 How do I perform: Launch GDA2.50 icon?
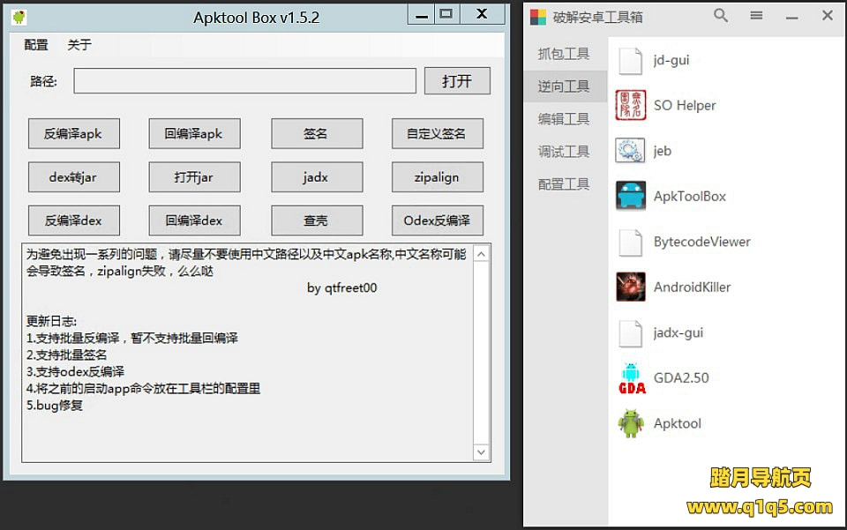[x=630, y=377]
